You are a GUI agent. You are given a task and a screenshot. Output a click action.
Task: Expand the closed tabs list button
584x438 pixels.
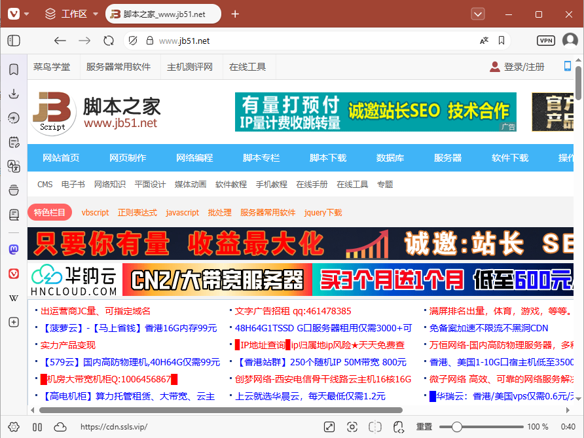click(478, 14)
